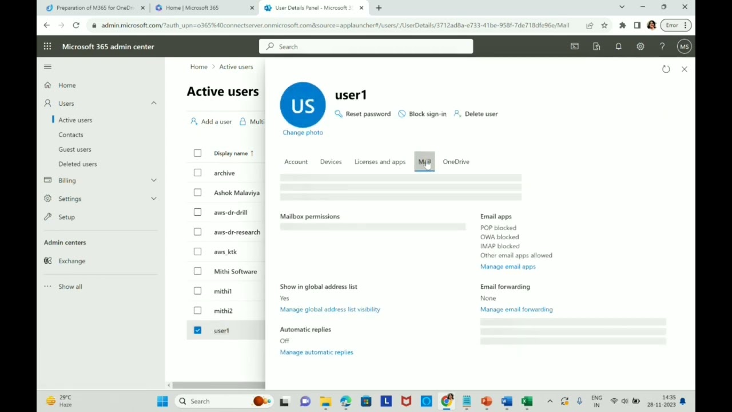Image resolution: width=732 pixels, height=412 pixels.
Task: Open Word from the taskbar
Action: click(507, 401)
